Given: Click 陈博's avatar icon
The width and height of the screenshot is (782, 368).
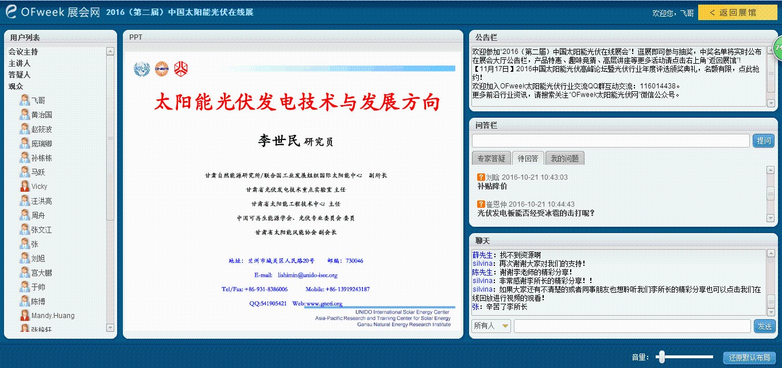Looking at the screenshot, I should tap(25, 301).
